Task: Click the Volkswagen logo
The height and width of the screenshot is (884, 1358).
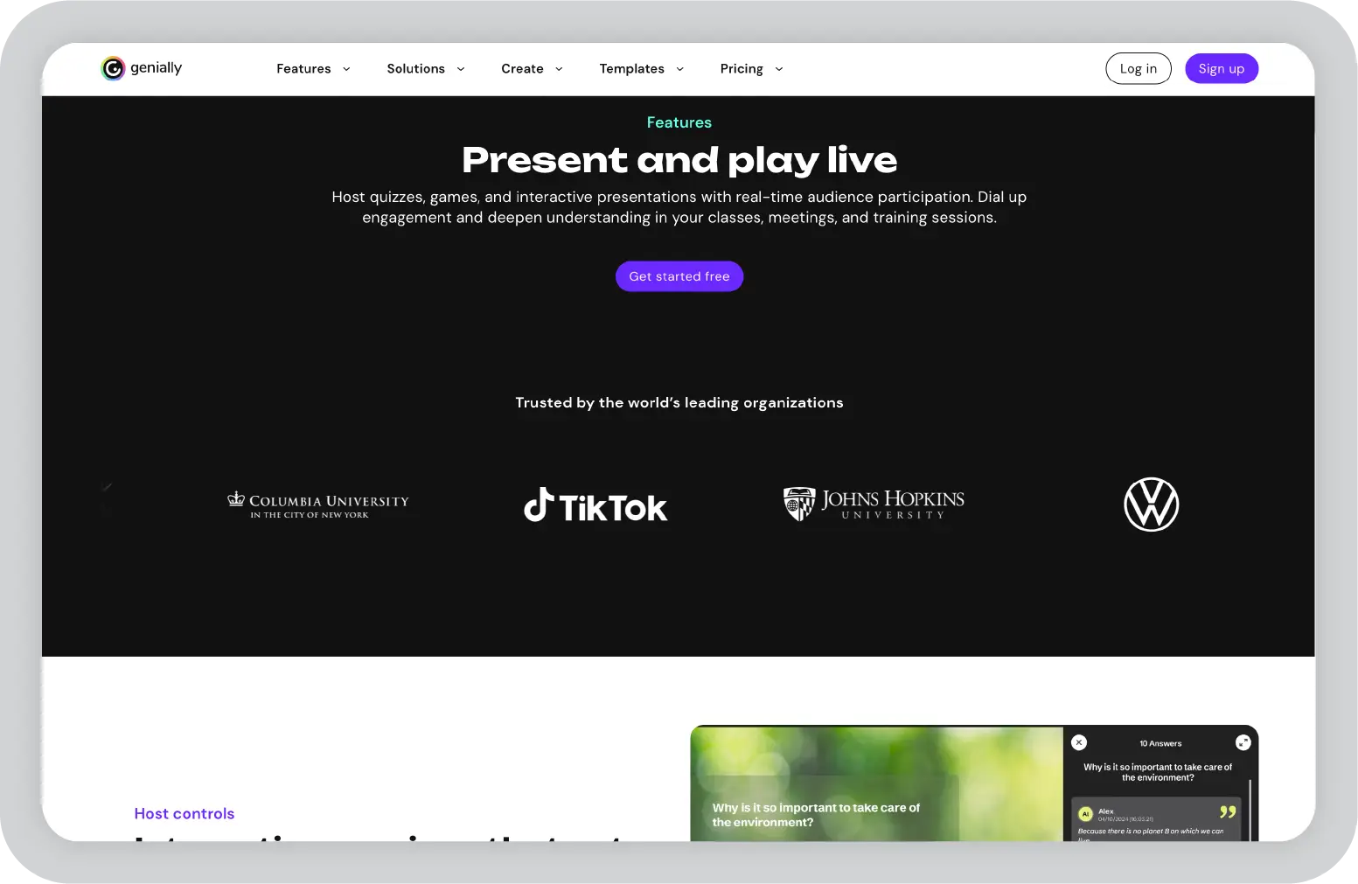Action: (x=1151, y=505)
